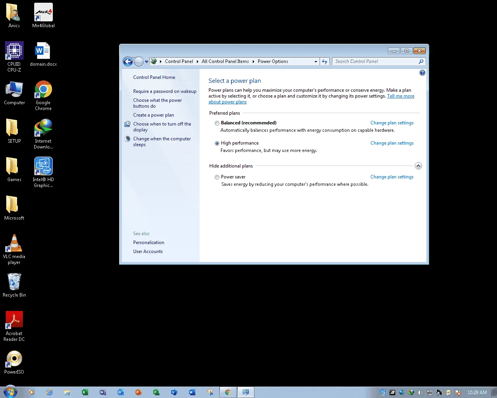Open Snipping Tool from taskbar

click(210, 392)
